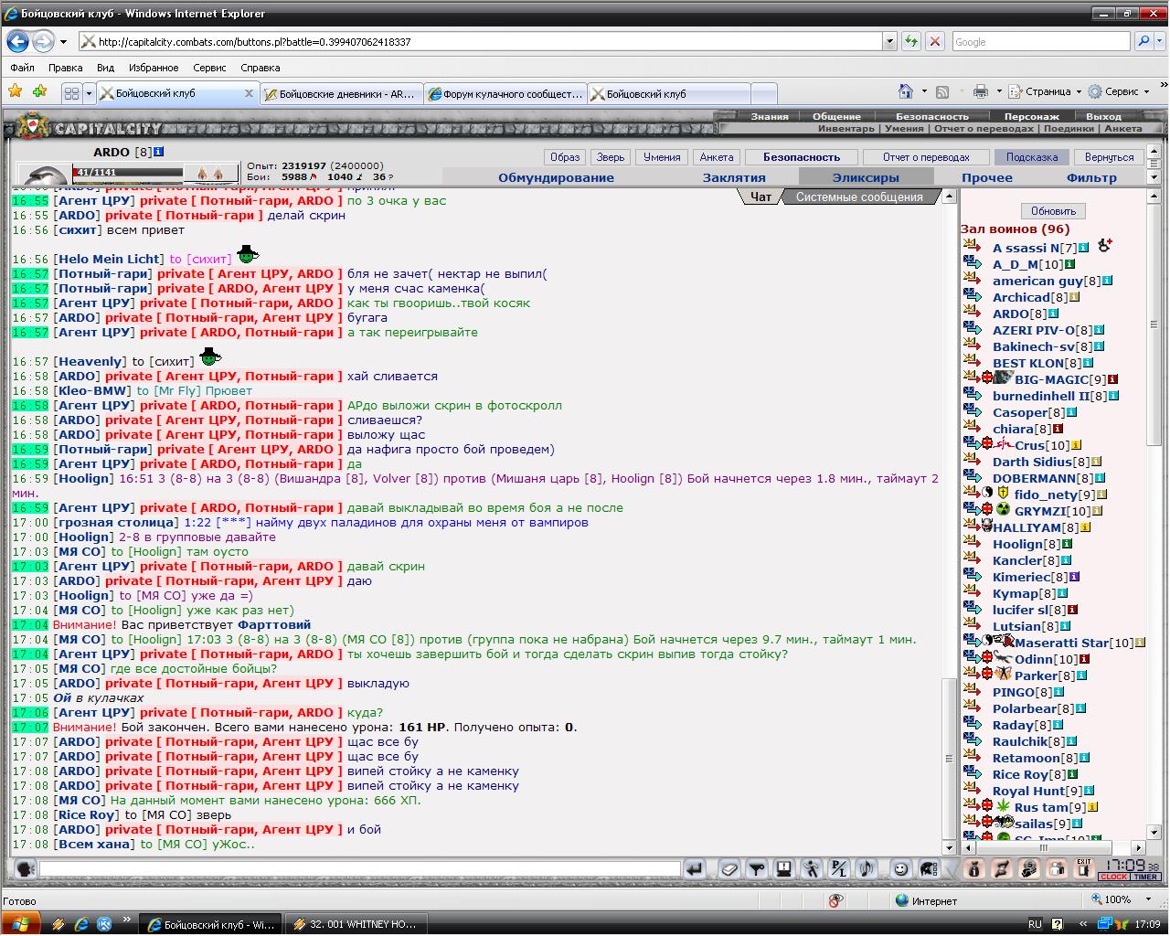Click the info icon next to ARDO [8] header
The image size is (1170, 936).
[159, 152]
